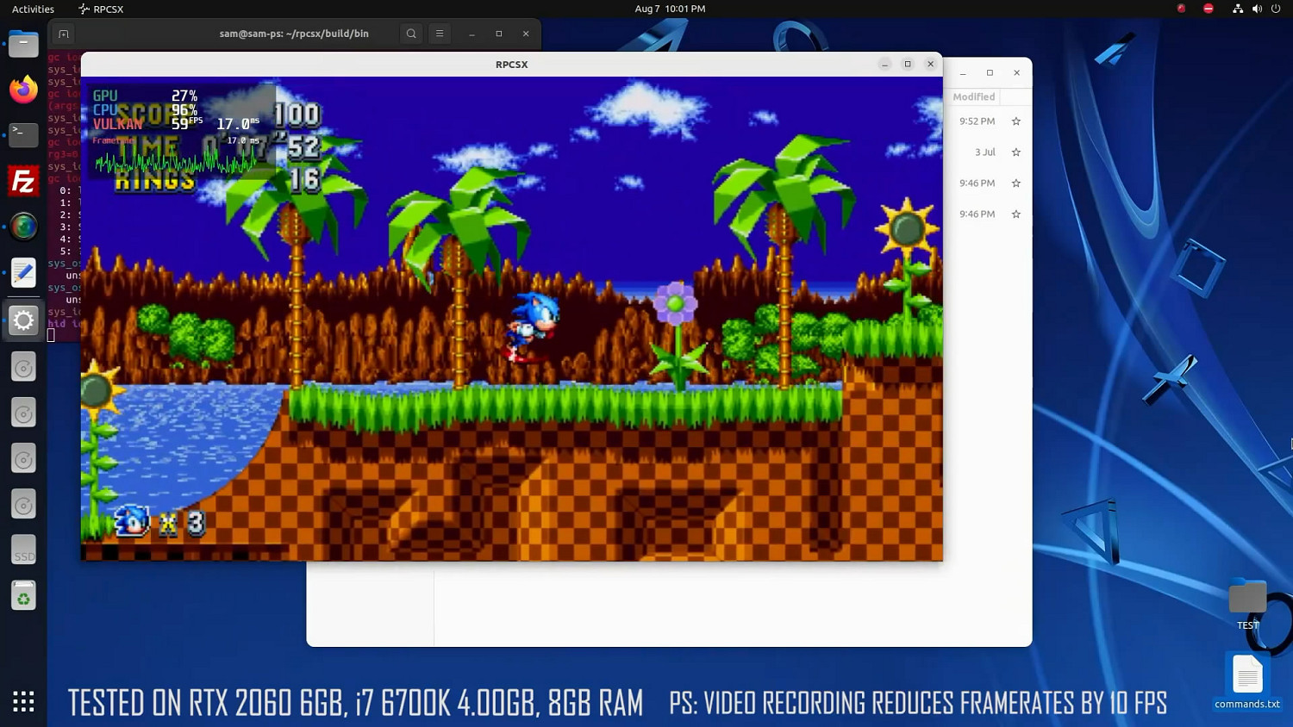
Task: Open the terminal hamburger menu
Action: [x=440, y=34]
